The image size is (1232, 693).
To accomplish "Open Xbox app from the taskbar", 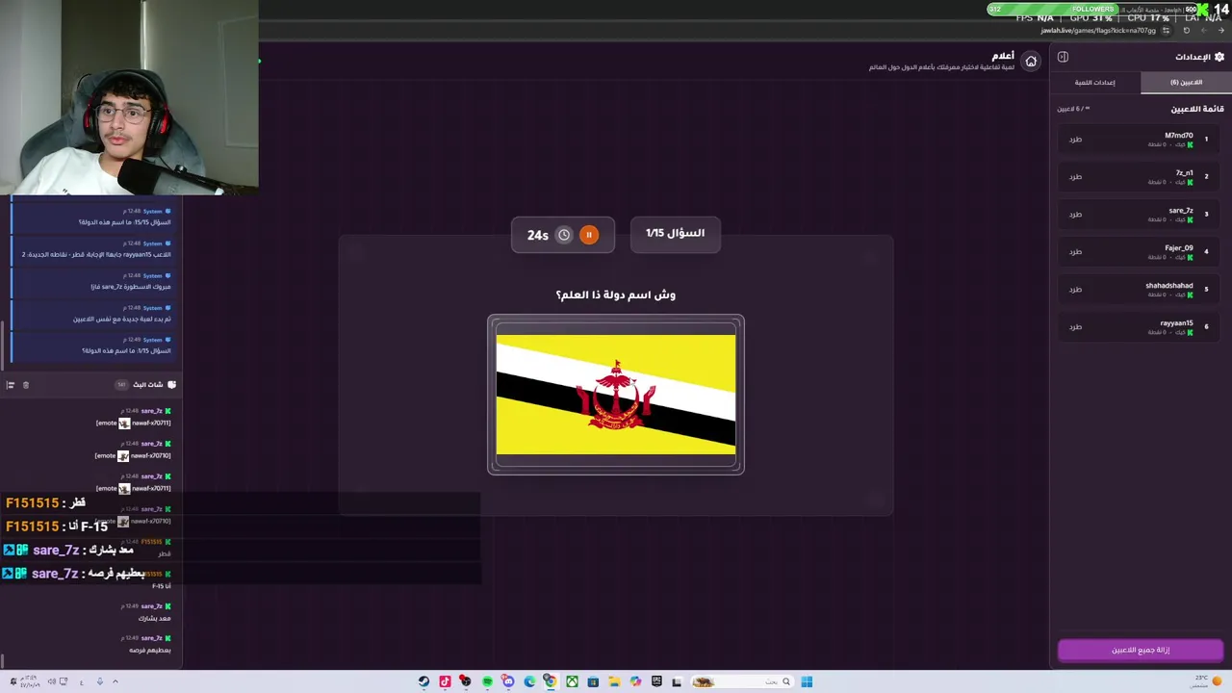I will [x=572, y=681].
